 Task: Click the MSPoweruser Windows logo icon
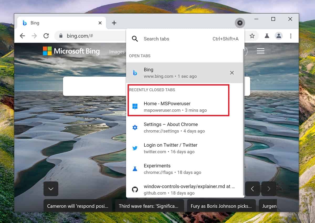pyautogui.click(x=135, y=107)
